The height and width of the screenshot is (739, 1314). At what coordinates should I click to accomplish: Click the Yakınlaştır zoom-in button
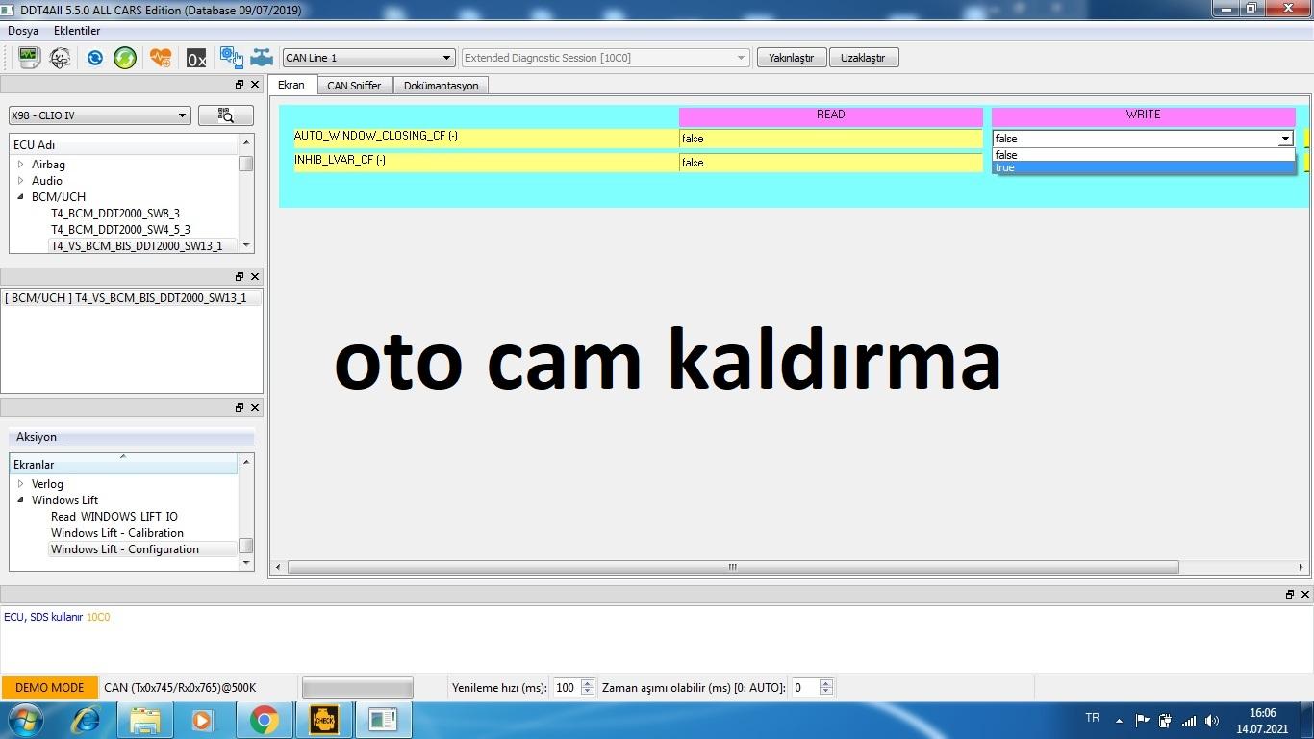pyautogui.click(x=791, y=58)
